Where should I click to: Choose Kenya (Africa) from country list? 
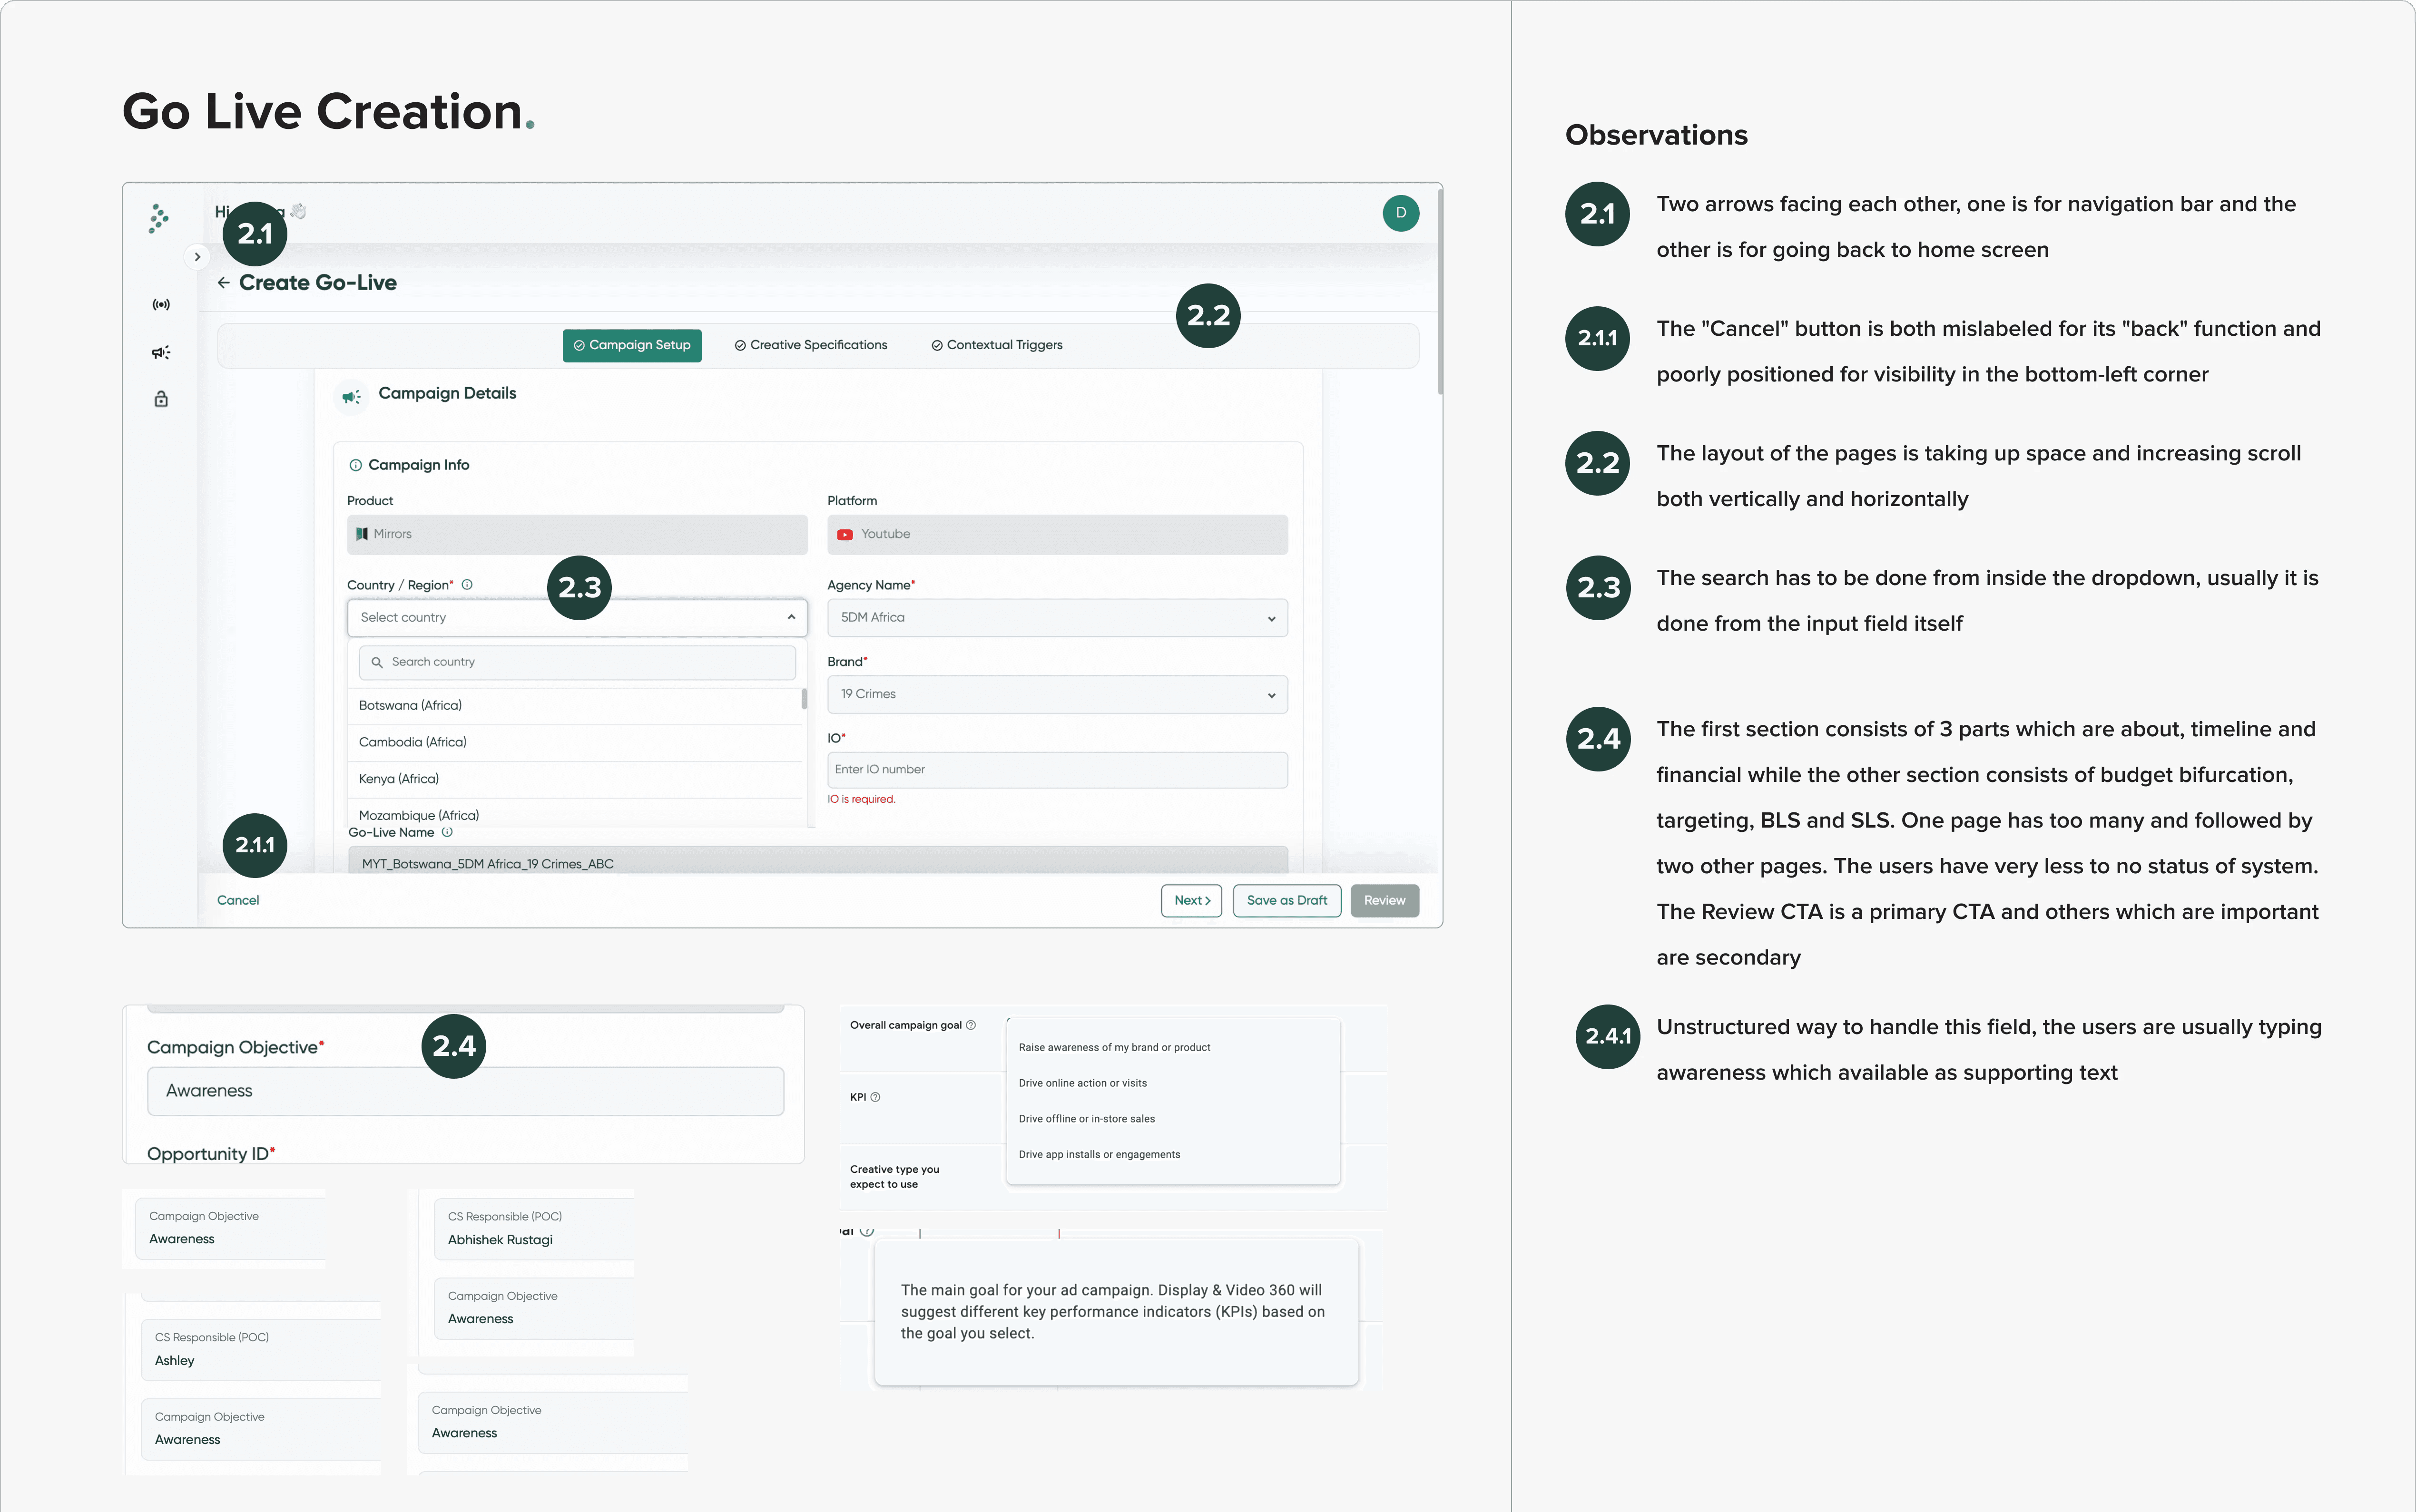399,779
